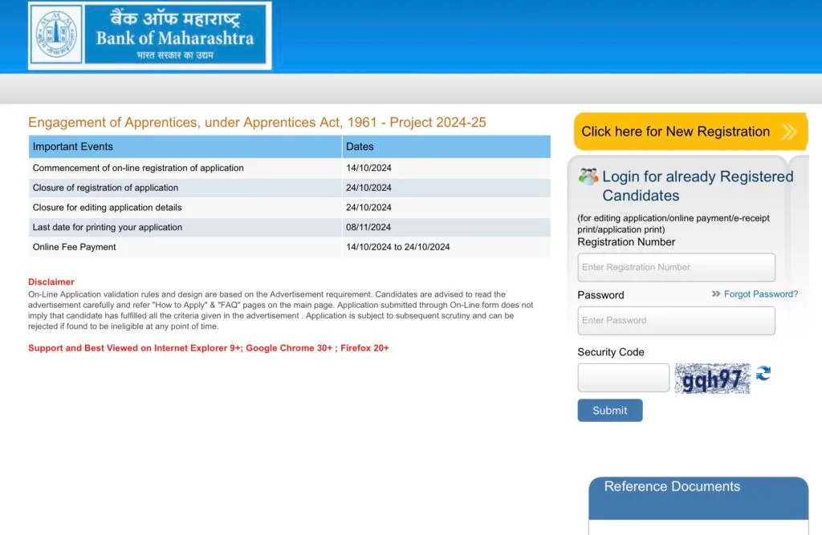The width and height of the screenshot is (822, 535).
Task: Click the date 08/11/2024
Action: pyautogui.click(x=368, y=227)
